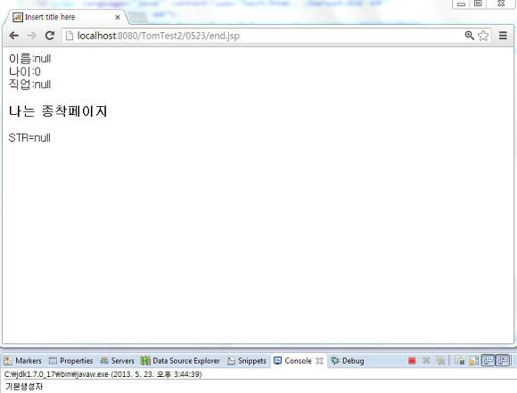Close the Console view with its X
Image resolution: width=517 pixels, height=393 pixels.
coord(319,361)
